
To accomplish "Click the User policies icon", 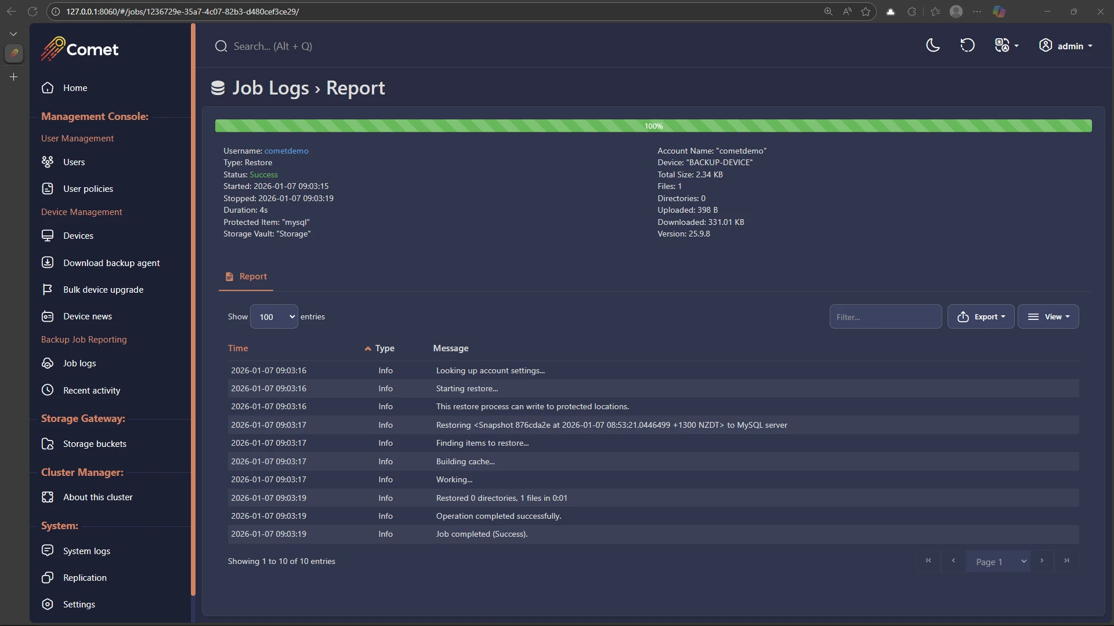I will point(48,188).
